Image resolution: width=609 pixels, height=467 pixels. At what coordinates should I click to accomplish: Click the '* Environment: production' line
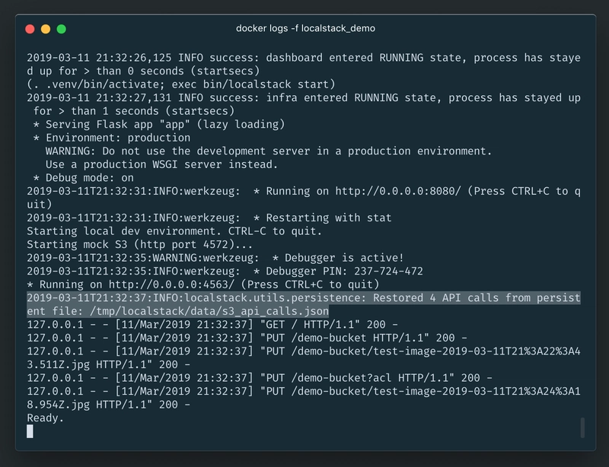pyautogui.click(x=112, y=138)
